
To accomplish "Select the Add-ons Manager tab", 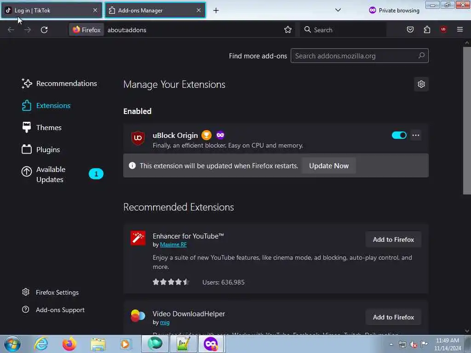I will pyautogui.click(x=155, y=10).
